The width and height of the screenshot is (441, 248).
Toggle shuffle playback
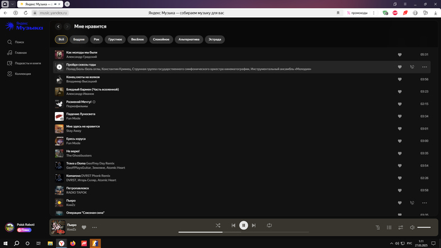[x=218, y=225]
